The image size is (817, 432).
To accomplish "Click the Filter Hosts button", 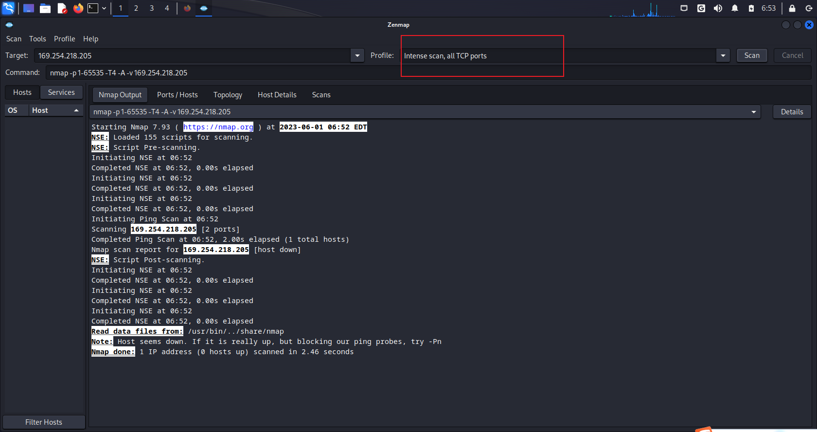I will (44, 422).
